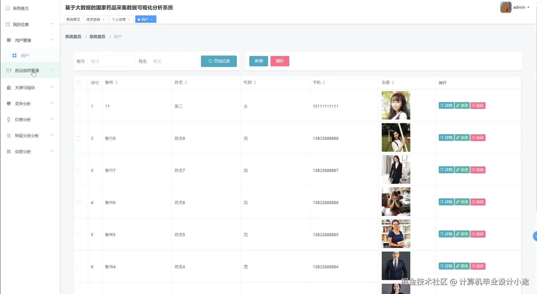Click the name cell 姓名8
Viewport: 537px width, 294px height.
coord(180,139)
